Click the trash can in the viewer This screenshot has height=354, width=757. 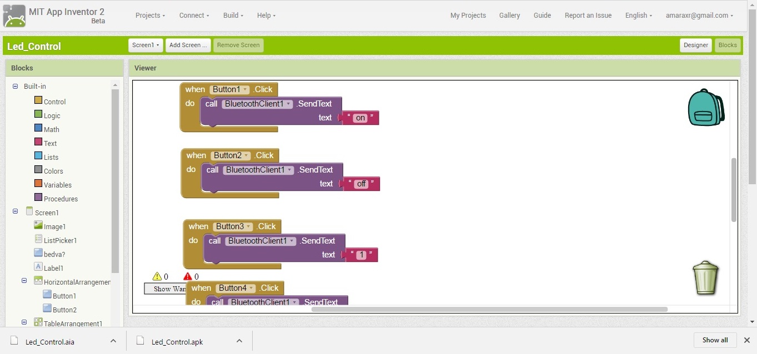point(705,277)
